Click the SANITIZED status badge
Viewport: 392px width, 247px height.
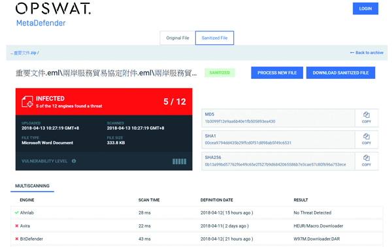[x=220, y=72]
